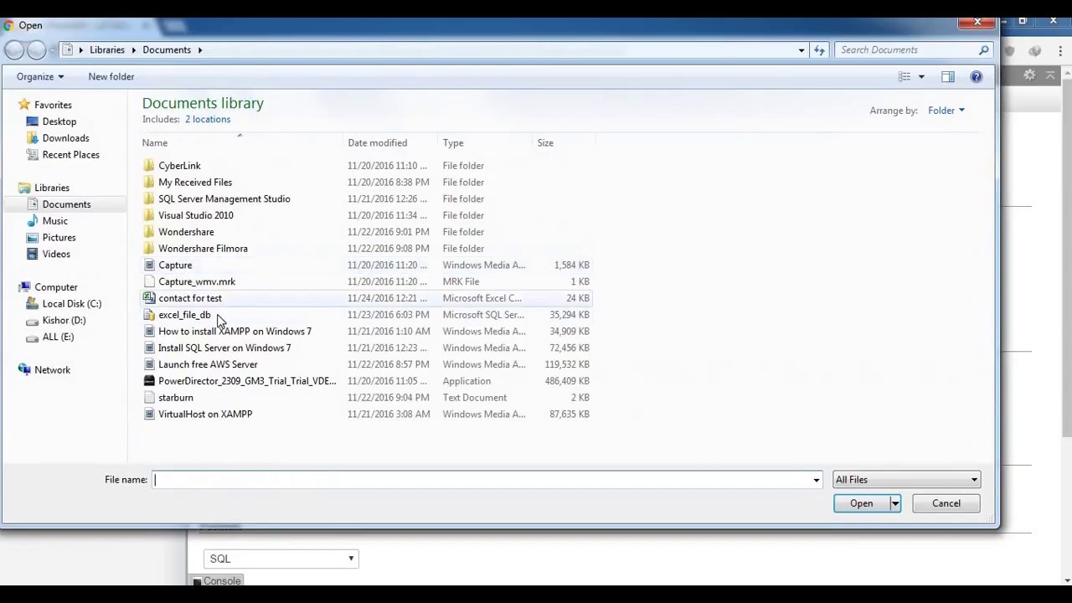Screen dimensions: 1072x603
Task: Open the Organize menu
Action: 40,76
